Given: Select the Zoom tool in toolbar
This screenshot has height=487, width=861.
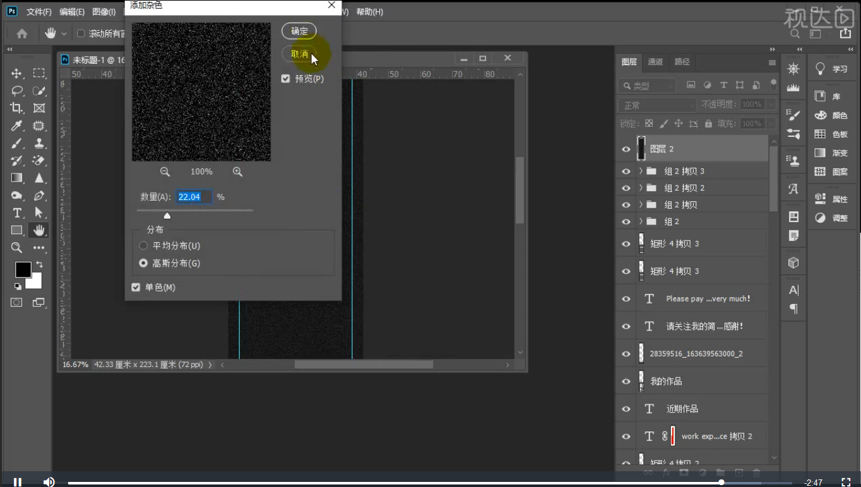Looking at the screenshot, I should pyautogui.click(x=17, y=248).
